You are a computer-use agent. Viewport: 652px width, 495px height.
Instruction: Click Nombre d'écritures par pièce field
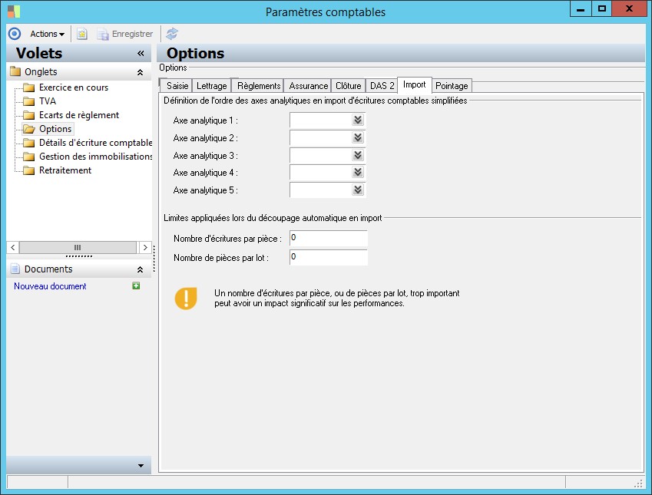329,238
